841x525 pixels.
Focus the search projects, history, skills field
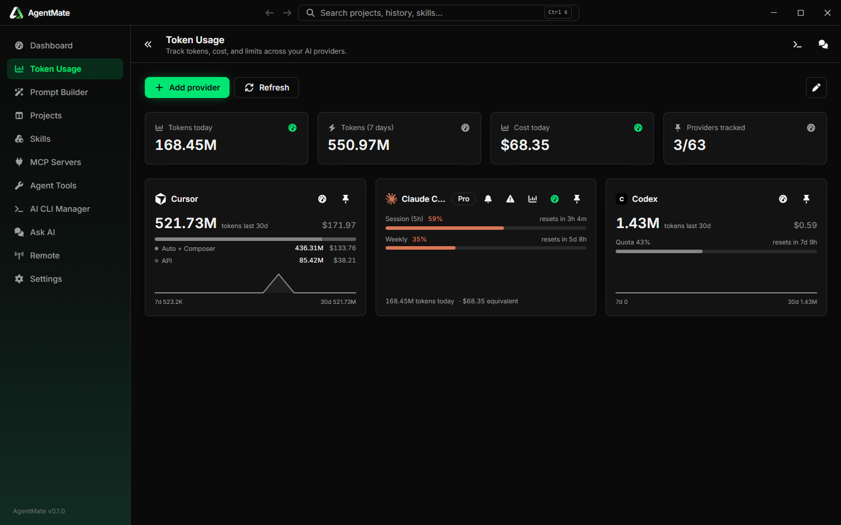pos(438,13)
